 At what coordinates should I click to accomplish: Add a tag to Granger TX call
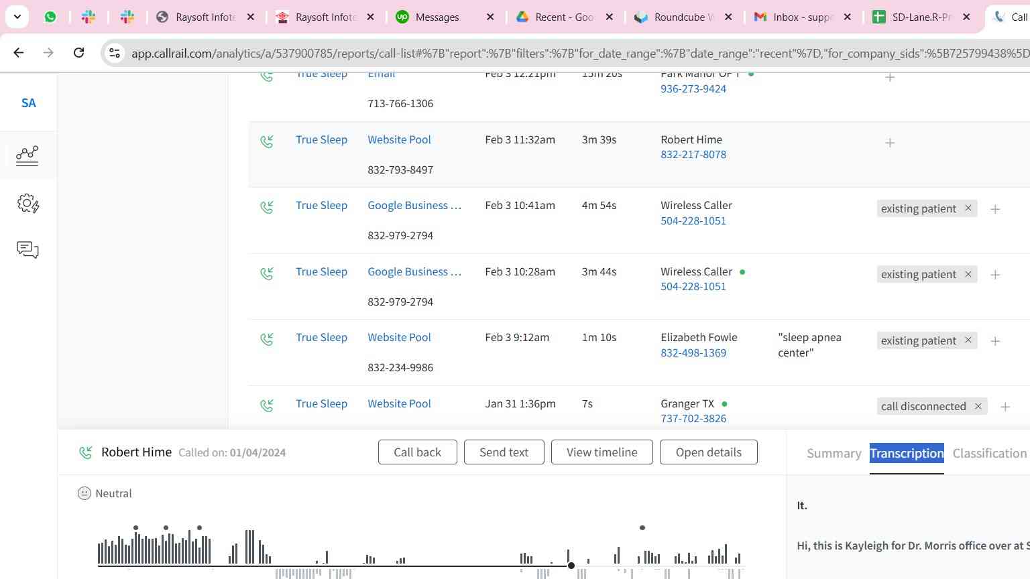tap(1005, 407)
